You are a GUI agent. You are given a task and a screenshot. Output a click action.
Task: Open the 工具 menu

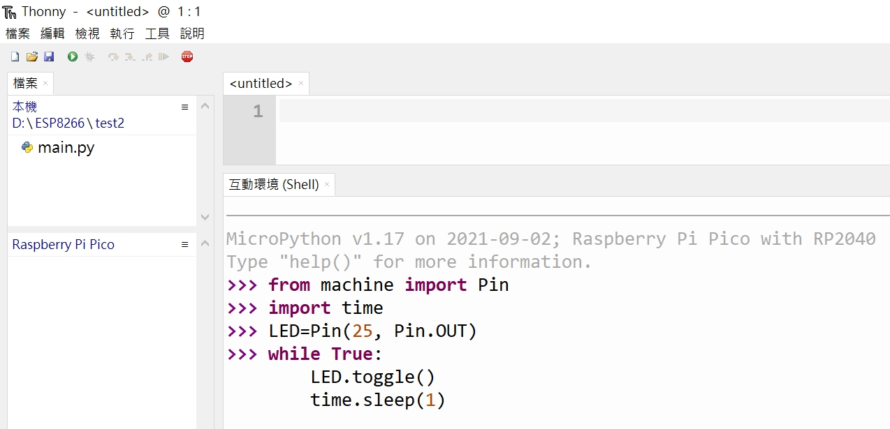(157, 33)
